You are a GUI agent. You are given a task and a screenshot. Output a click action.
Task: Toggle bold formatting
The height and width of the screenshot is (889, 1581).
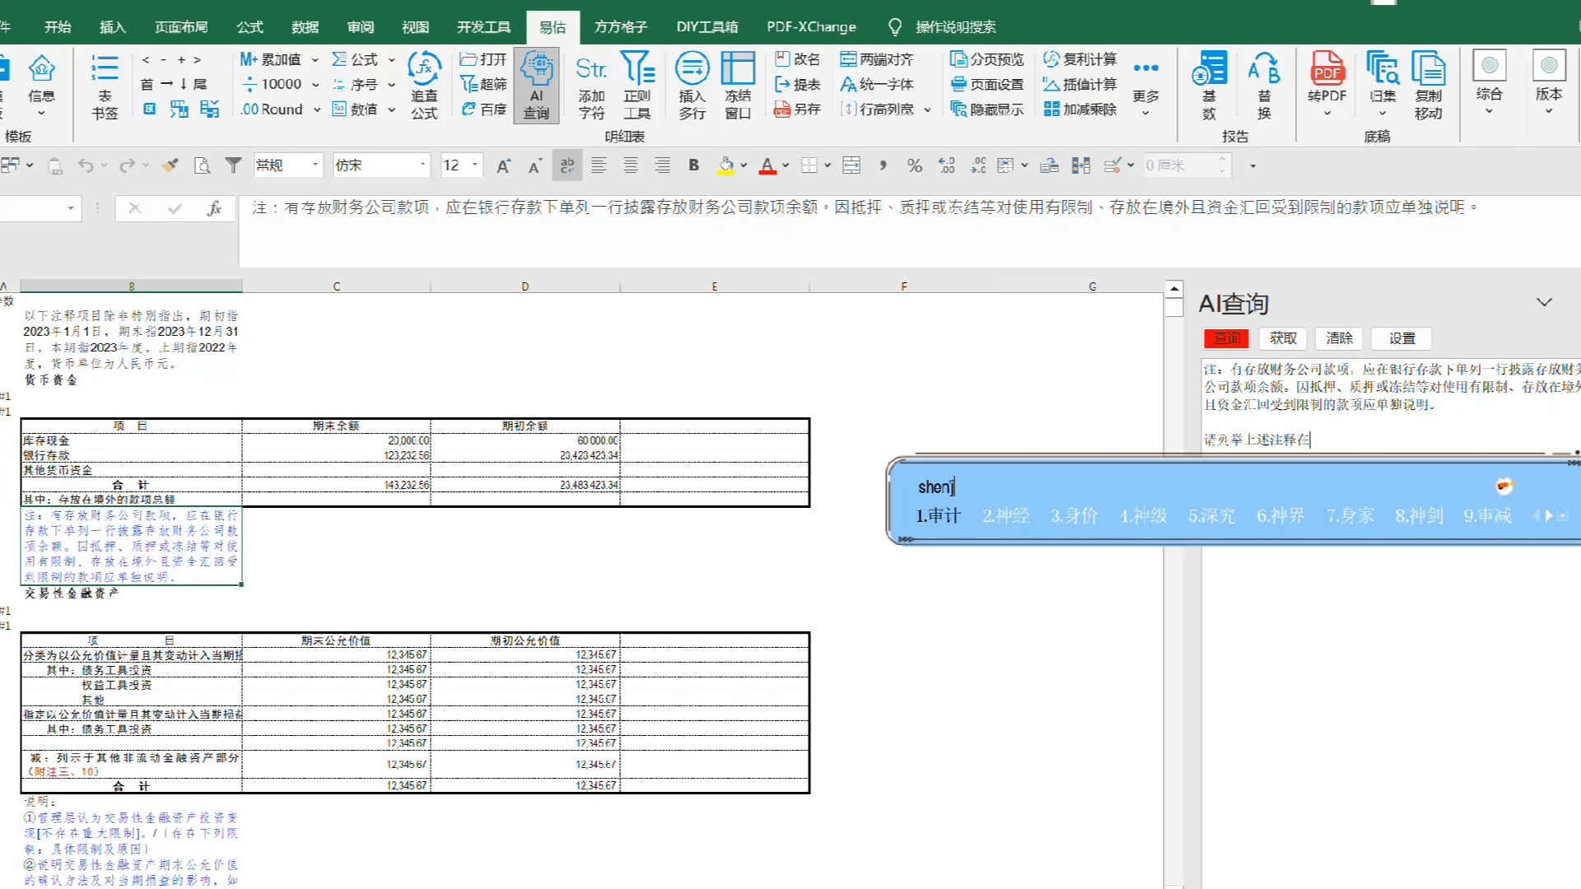click(x=693, y=165)
